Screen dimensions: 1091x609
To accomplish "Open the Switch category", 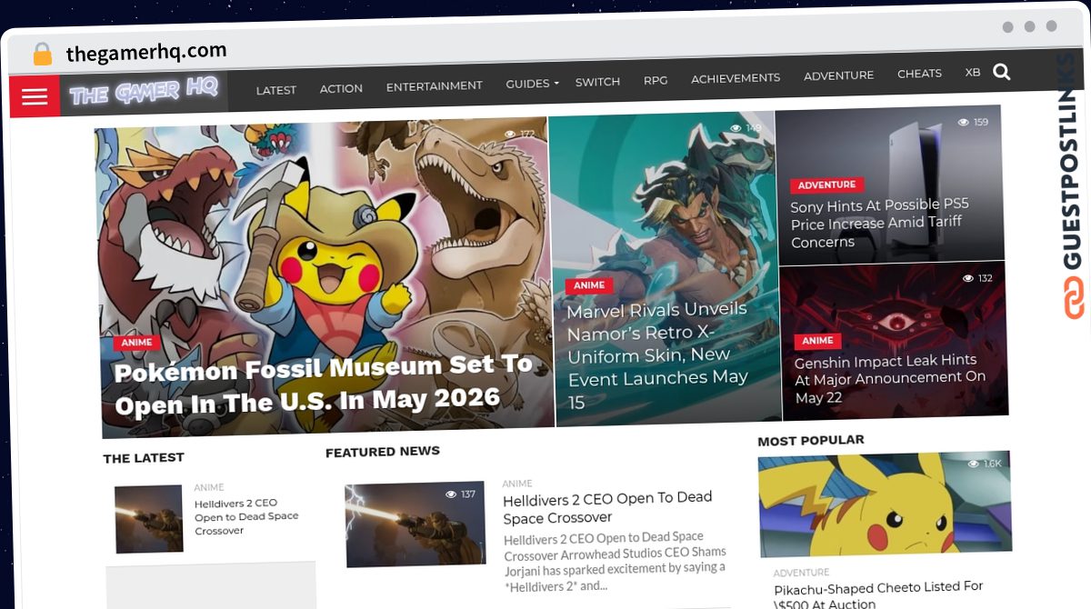I will [597, 82].
